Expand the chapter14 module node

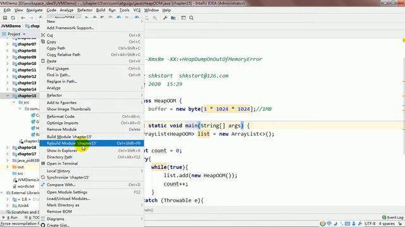[x=7, y=90]
